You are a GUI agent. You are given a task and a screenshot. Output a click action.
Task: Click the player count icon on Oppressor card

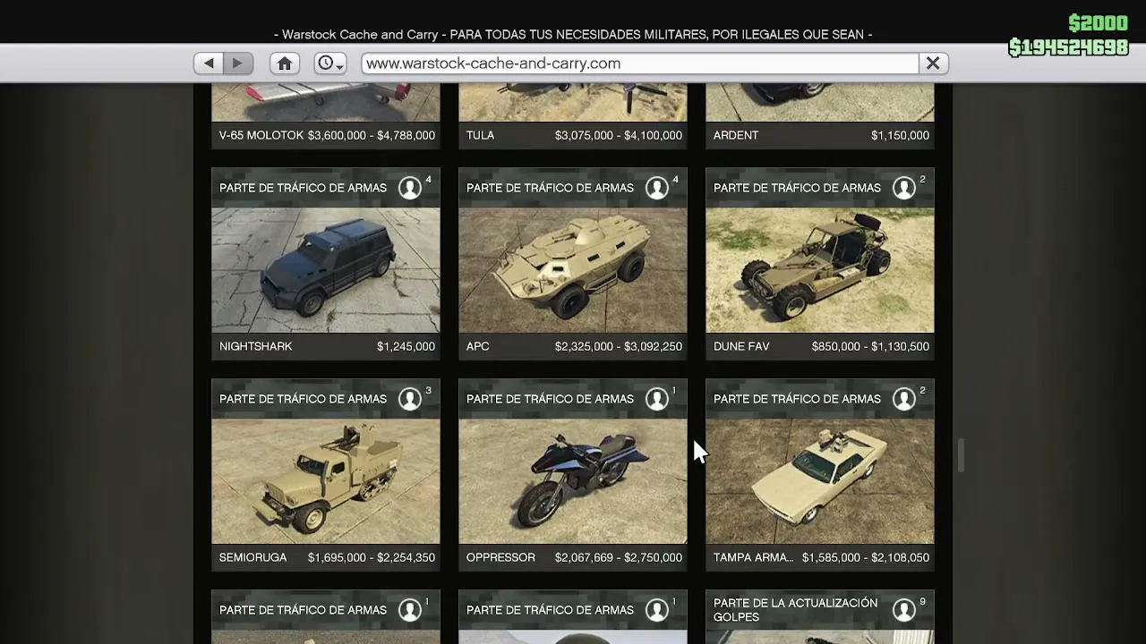point(657,399)
